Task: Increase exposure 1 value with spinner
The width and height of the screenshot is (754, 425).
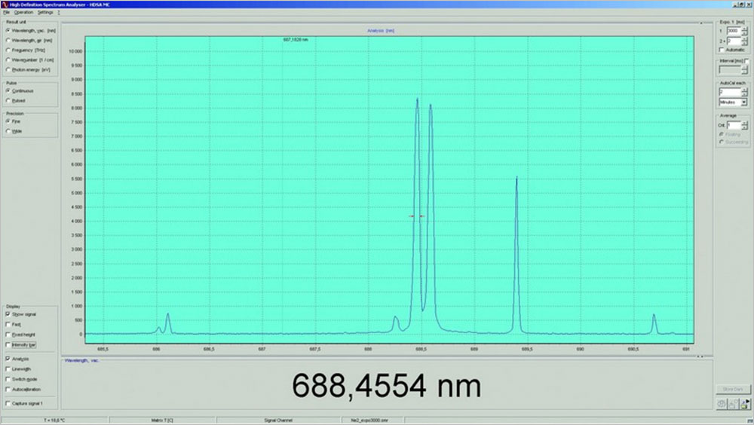Action: [744, 29]
